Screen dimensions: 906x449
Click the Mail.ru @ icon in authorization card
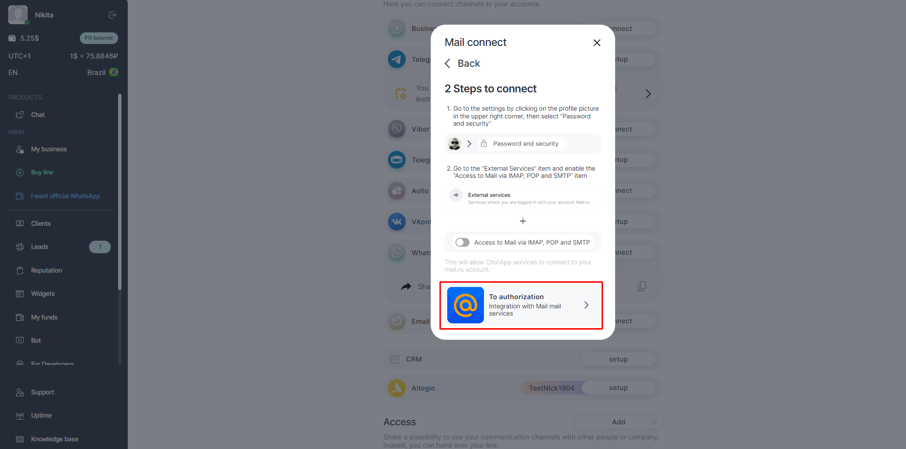point(465,305)
